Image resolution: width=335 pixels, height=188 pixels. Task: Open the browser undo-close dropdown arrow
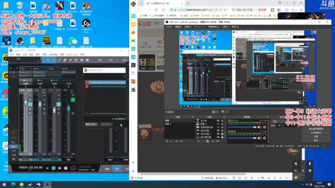(x=296, y=10)
